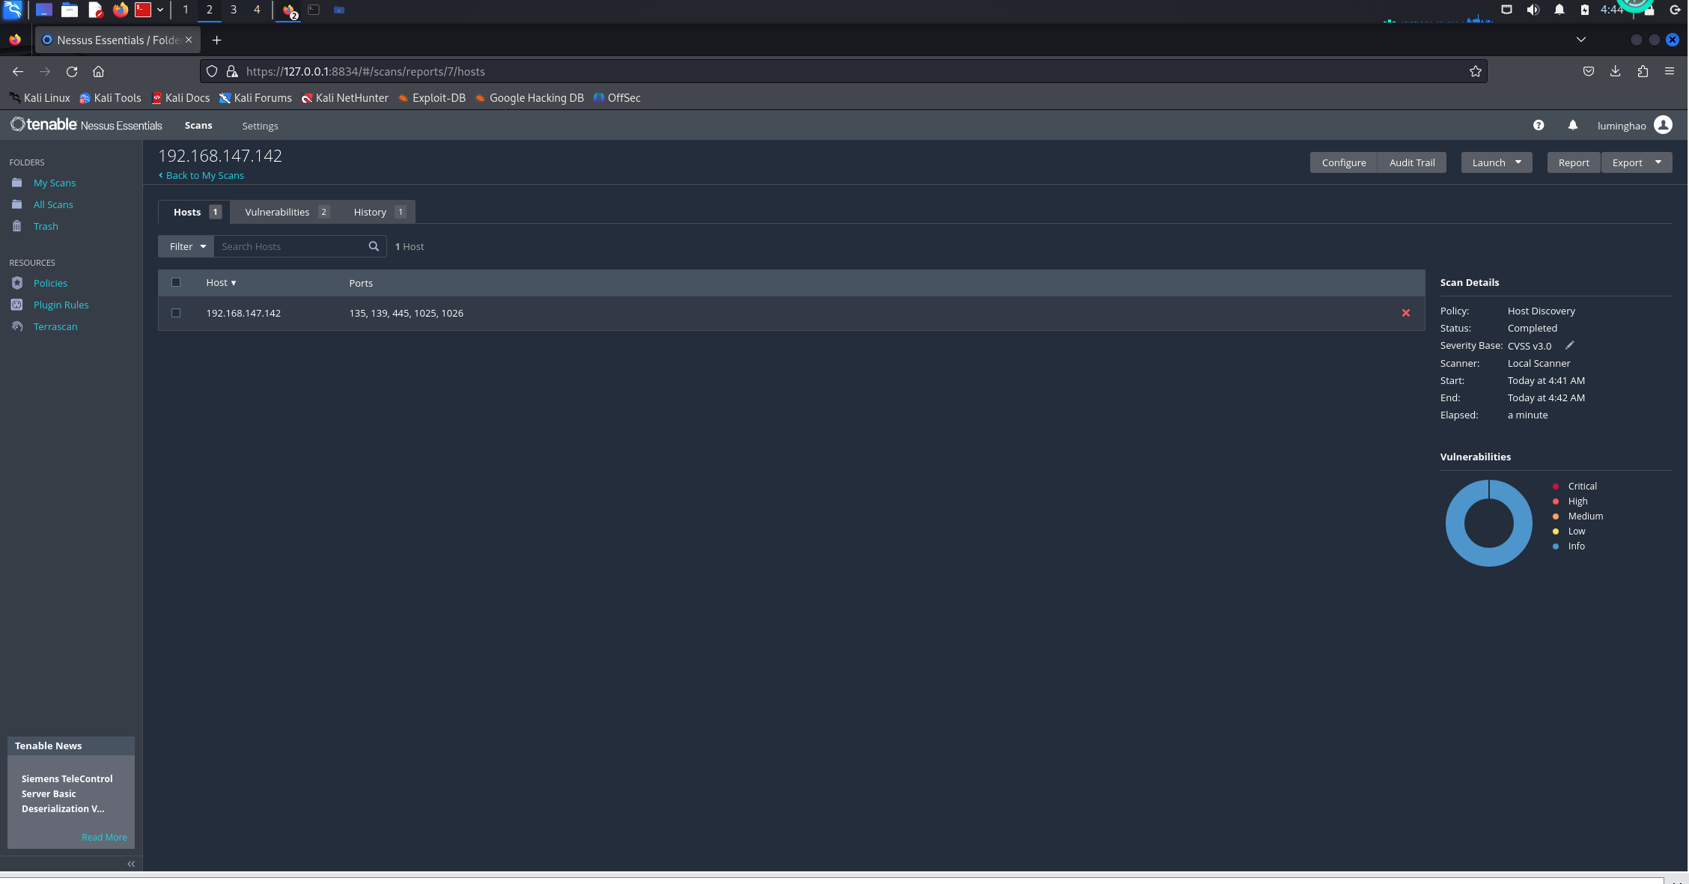Edit Severity Base with pencil icon
Screen dimensions: 1689x884
1570,345
